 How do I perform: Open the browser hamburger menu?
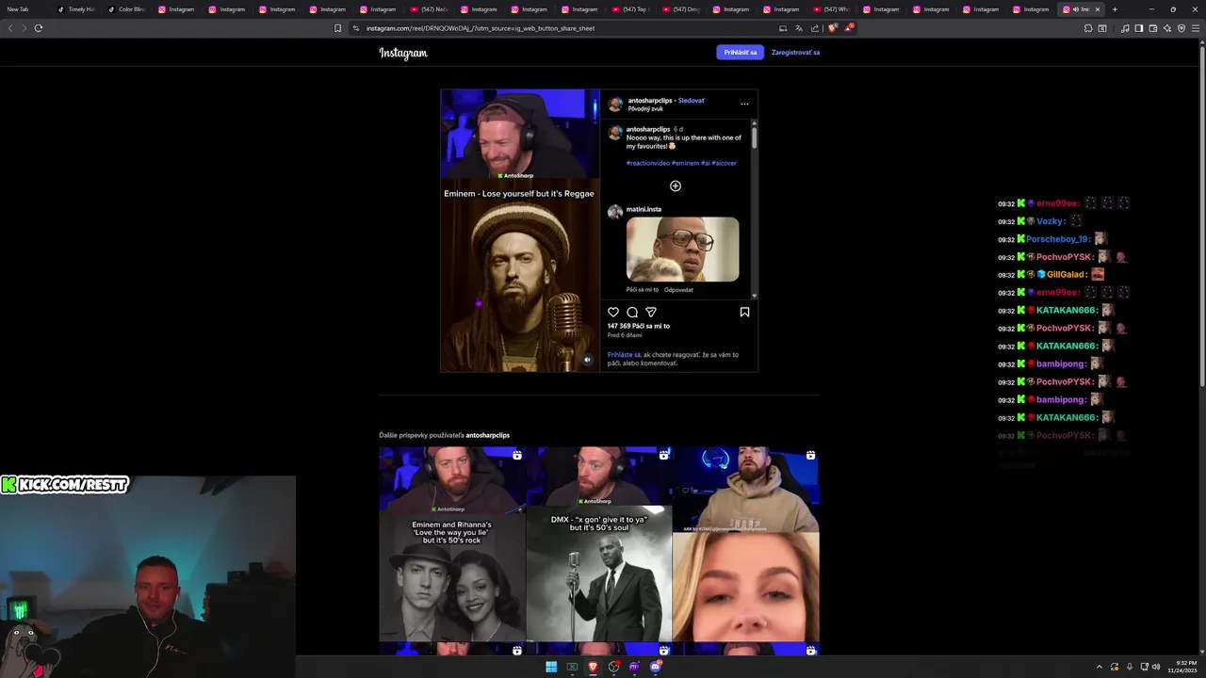(x=1195, y=28)
